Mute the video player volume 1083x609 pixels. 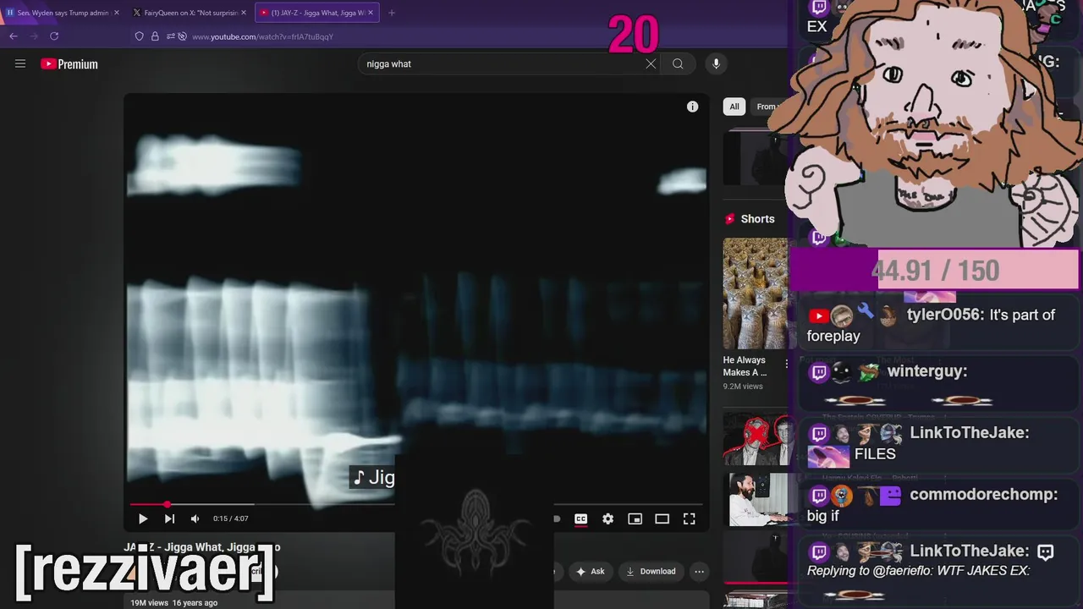(x=195, y=518)
